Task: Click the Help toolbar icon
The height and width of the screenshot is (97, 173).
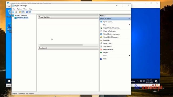Action: coord(27,12)
